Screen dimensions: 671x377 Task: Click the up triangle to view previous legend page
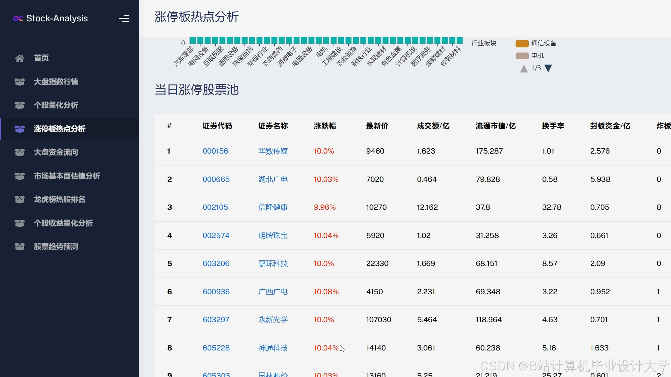524,68
